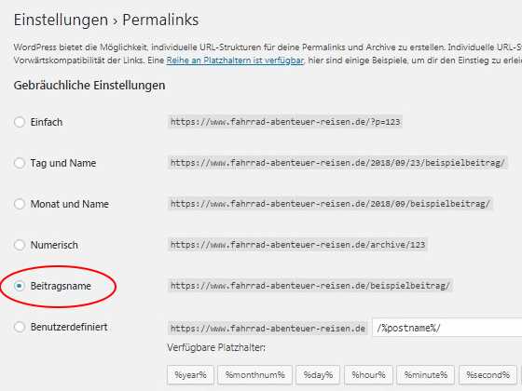Open the Reihe an Platzhaltern link
Image resolution: width=522 pixels, height=391 pixels.
[x=235, y=61]
